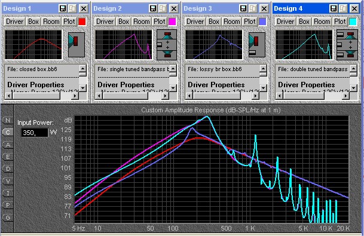Select the vented box diagram icon in Design 3

(257, 45)
